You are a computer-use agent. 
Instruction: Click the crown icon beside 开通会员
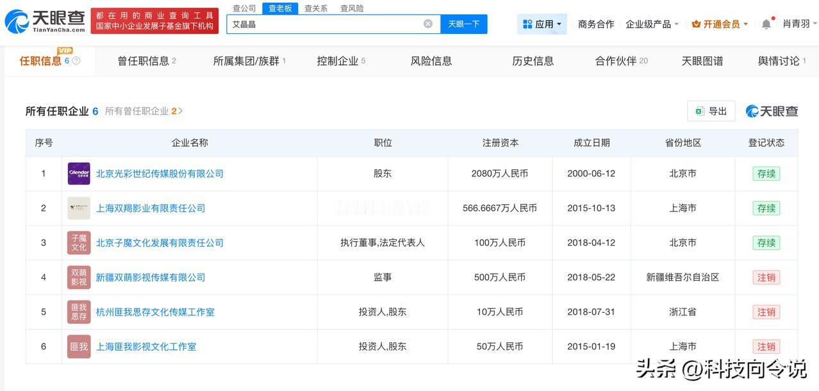tap(696, 23)
